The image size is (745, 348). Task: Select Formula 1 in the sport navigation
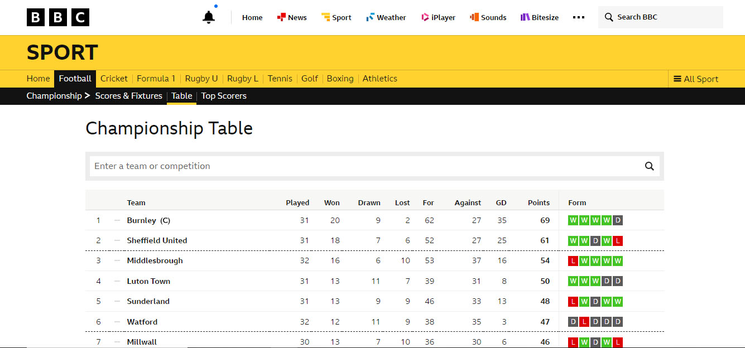[x=156, y=79]
